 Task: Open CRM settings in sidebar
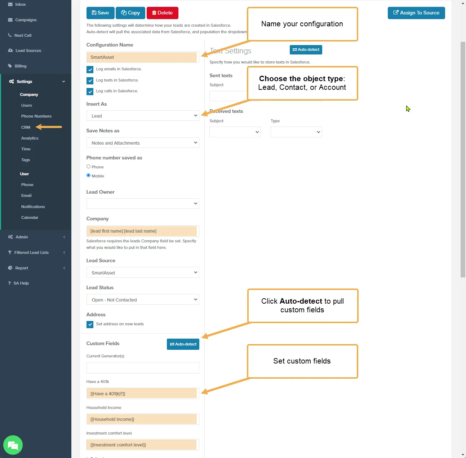click(26, 127)
